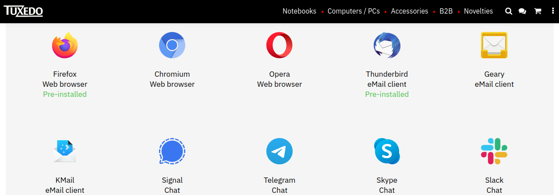Image resolution: width=559 pixels, height=195 pixels.
Task: Open the search magnifier in header
Action: [x=509, y=11]
